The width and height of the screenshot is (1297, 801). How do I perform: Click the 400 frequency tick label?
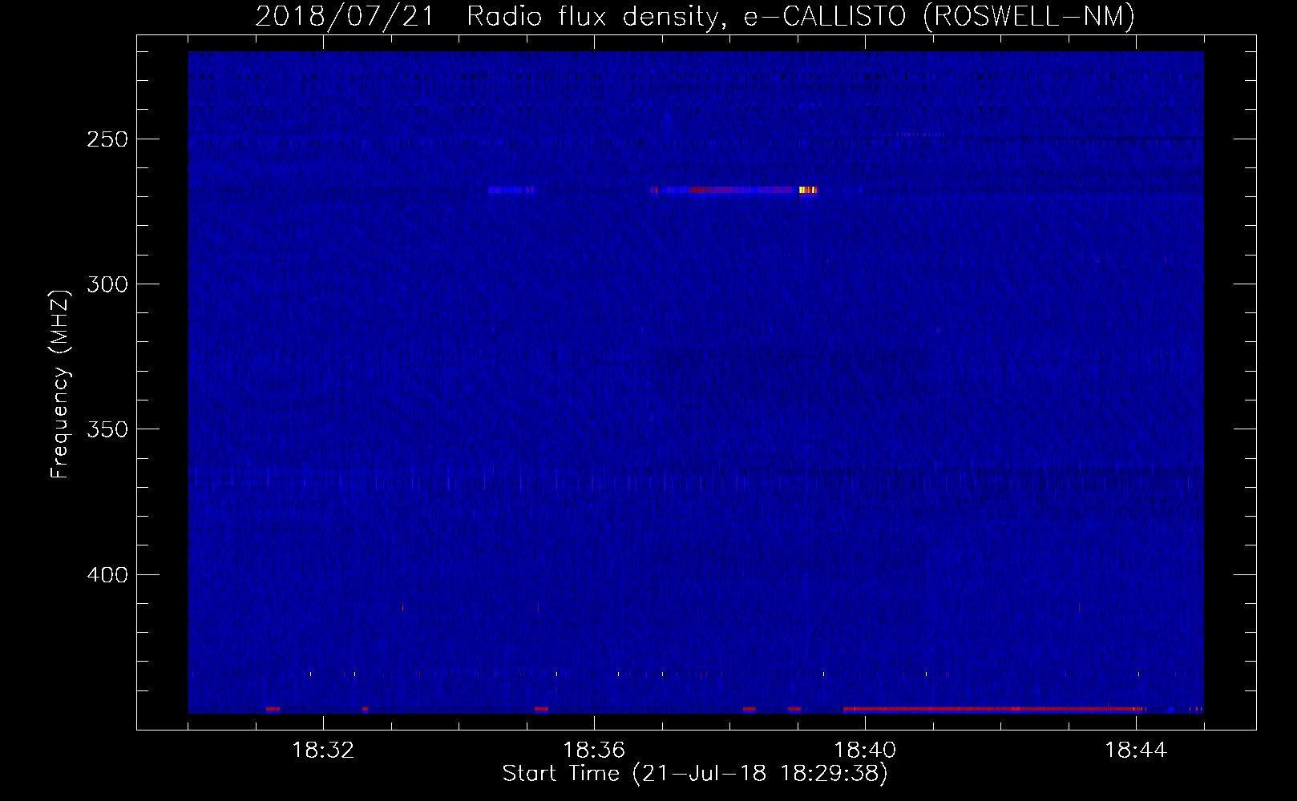pos(107,575)
